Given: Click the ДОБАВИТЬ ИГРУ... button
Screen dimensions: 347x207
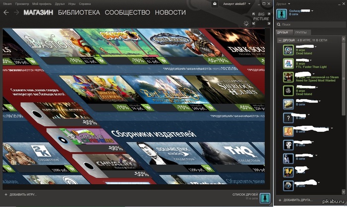Looking at the screenshot, I should [21, 195].
